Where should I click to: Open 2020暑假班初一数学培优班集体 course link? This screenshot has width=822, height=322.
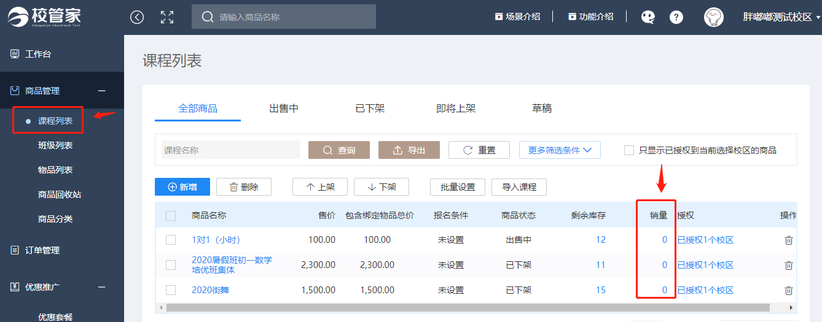pyautogui.click(x=232, y=265)
